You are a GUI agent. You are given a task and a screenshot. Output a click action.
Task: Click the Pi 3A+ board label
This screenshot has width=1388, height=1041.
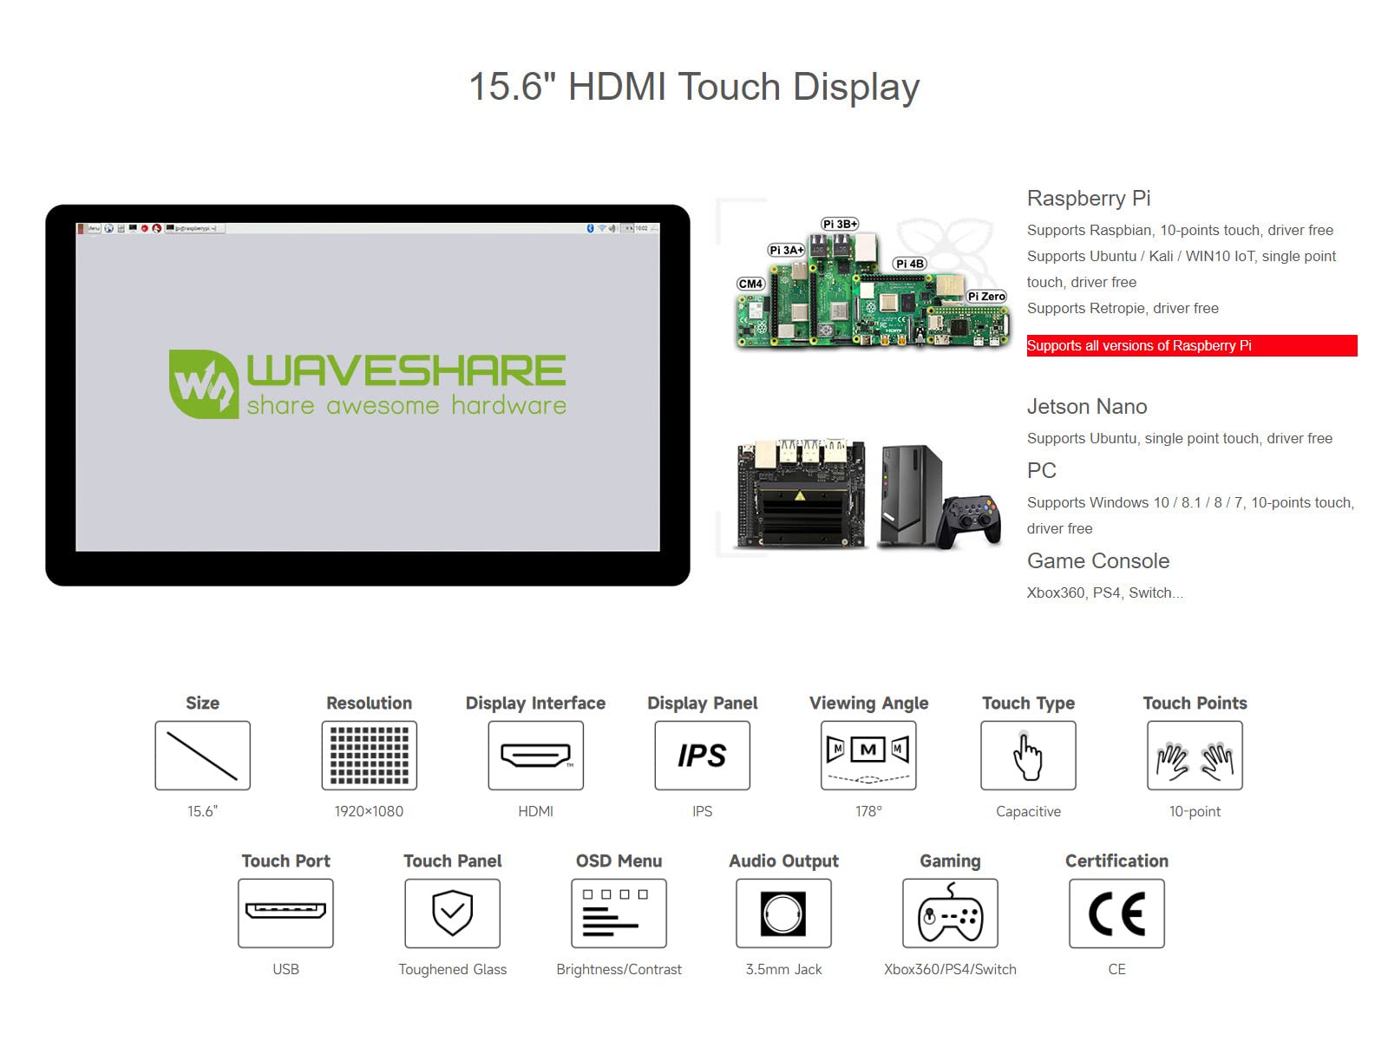(x=787, y=250)
